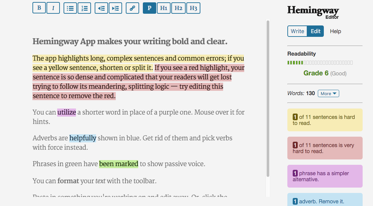Apply Heading 2 style
The width and height of the screenshot is (373, 206).
pos(178,8)
